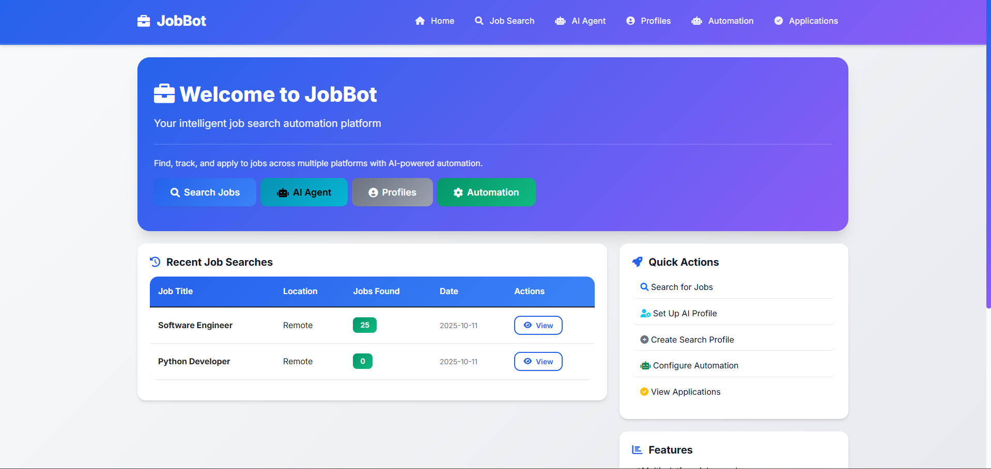
Task: Click the history clock icon near Recent Job Searches
Action: (x=155, y=262)
